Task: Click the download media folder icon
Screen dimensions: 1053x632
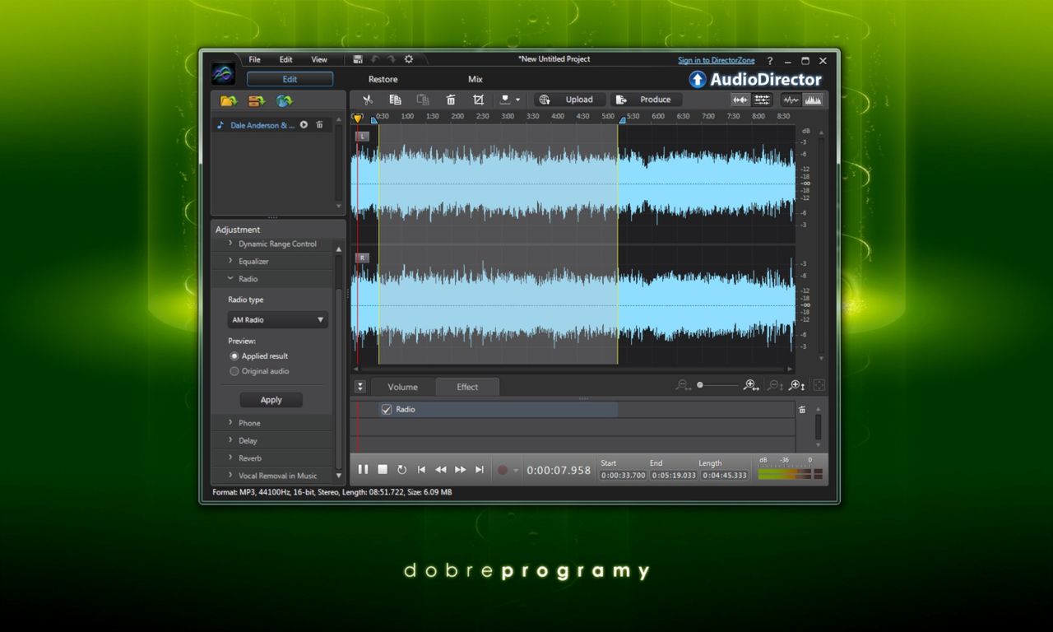Action: click(257, 100)
